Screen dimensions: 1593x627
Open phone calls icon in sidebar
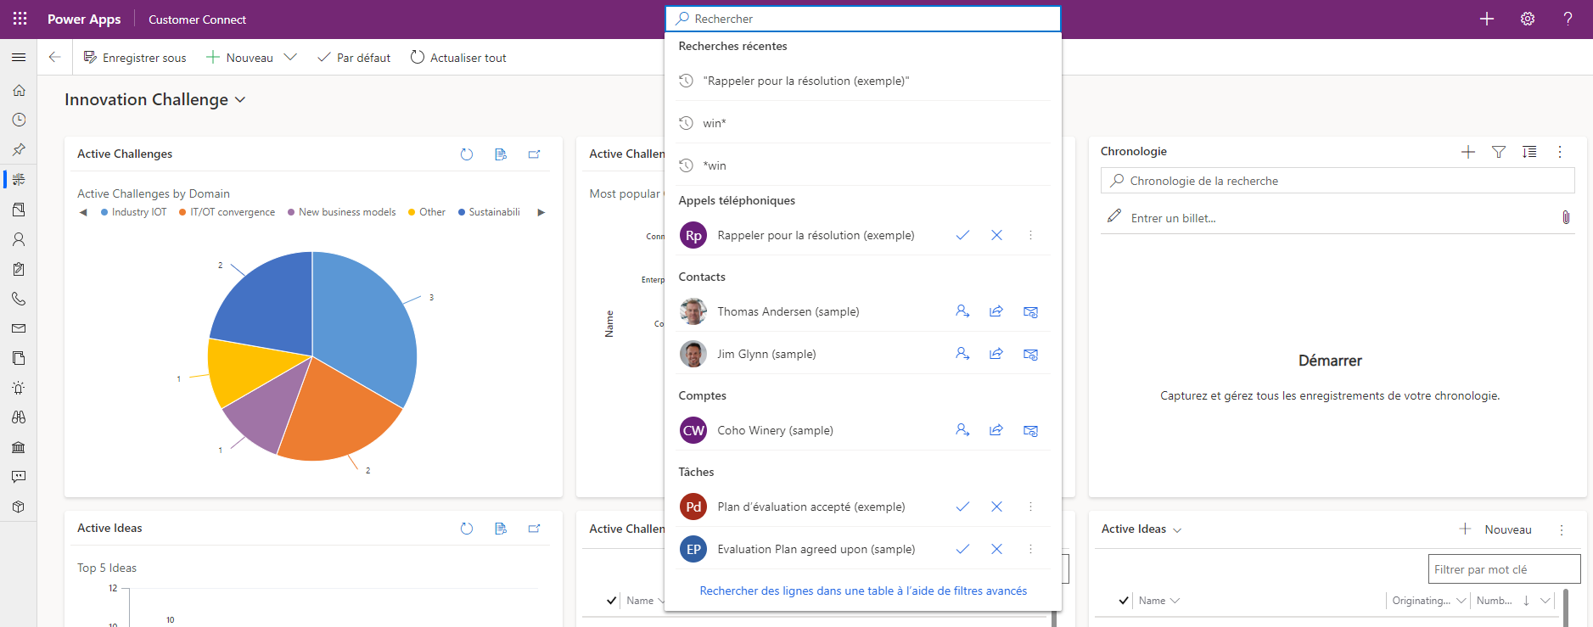tap(19, 299)
